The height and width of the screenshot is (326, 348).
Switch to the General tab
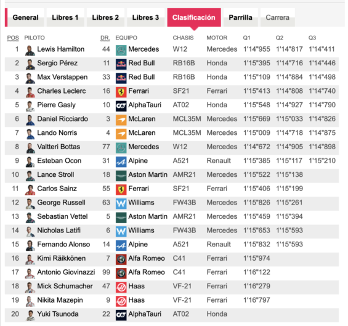(25, 17)
